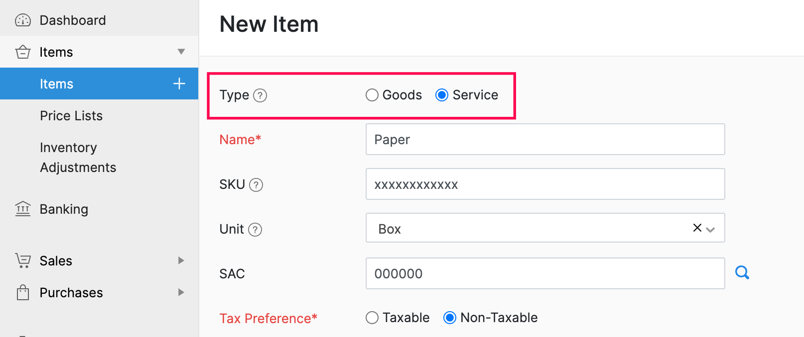Open Price Lists in the sidebar

click(71, 116)
